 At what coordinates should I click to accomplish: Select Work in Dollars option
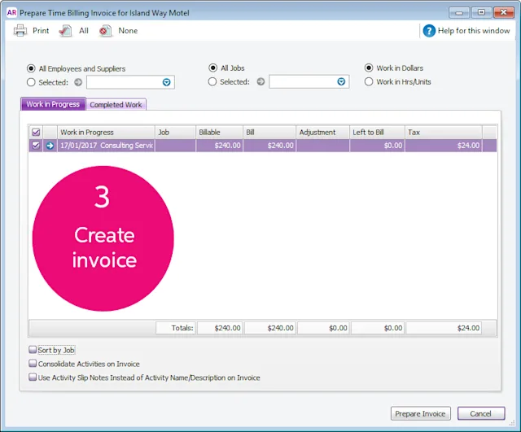(x=369, y=68)
